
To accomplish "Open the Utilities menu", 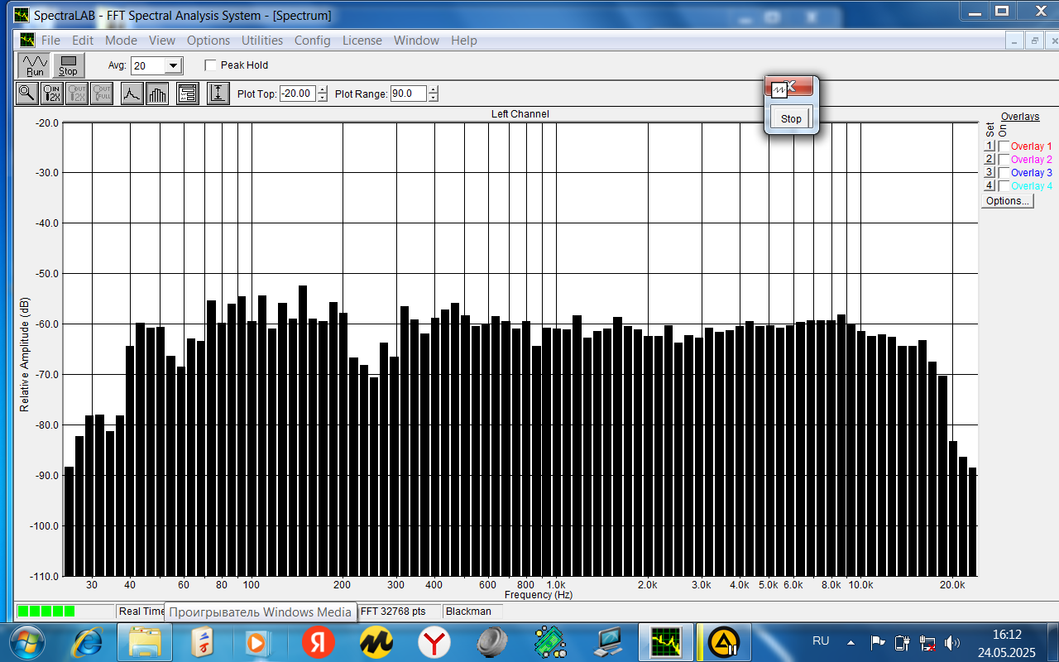I will [262, 40].
